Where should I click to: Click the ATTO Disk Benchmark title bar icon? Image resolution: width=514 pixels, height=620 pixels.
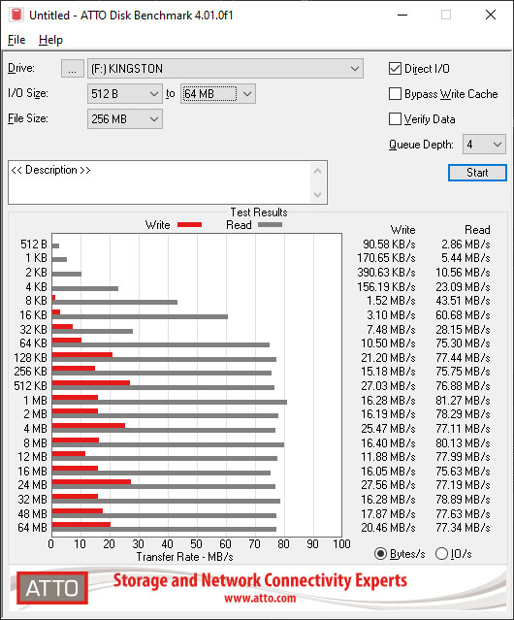click(16, 15)
